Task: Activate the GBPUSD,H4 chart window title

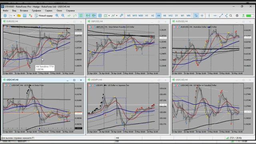Action: 97,21
